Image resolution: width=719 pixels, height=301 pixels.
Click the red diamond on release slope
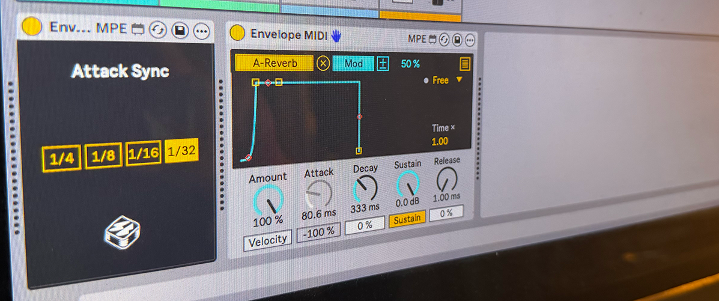pyautogui.click(x=359, y=117)
